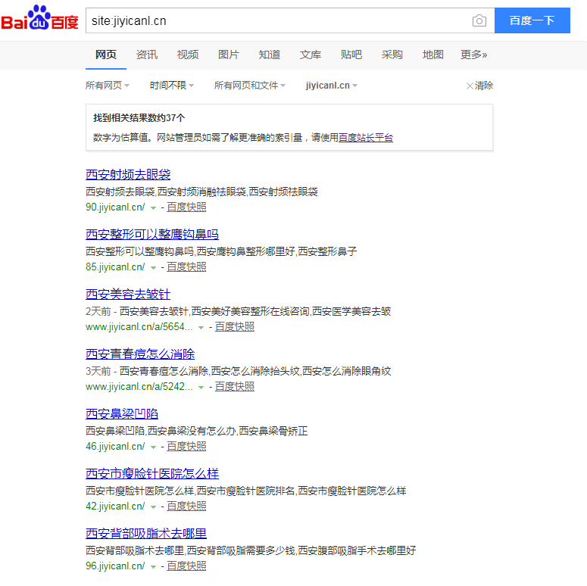Open the 时间不限 time filter dropdown
Image resolution: width=587 pixels, height=586 pixels.
172,86
